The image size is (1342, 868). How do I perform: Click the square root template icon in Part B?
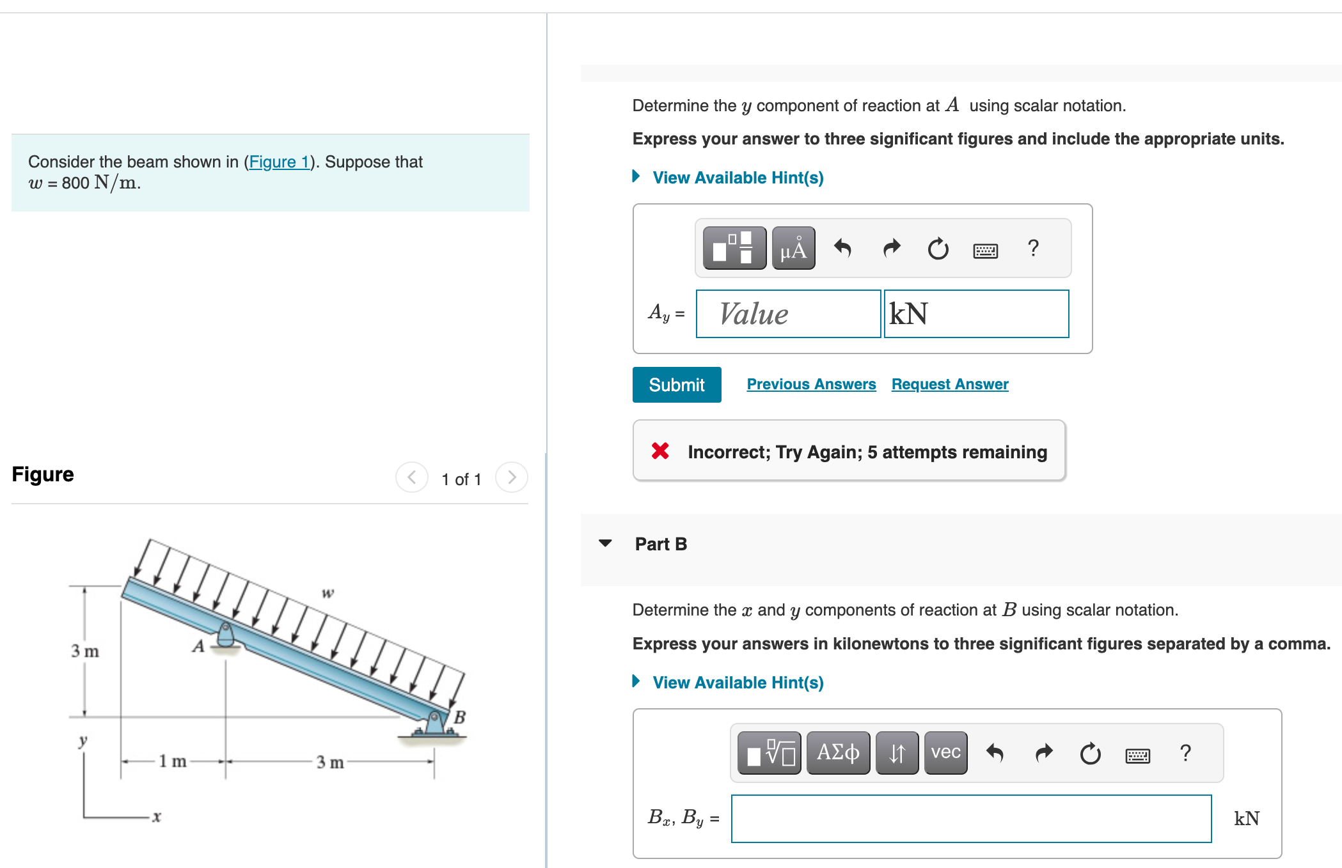769,752
